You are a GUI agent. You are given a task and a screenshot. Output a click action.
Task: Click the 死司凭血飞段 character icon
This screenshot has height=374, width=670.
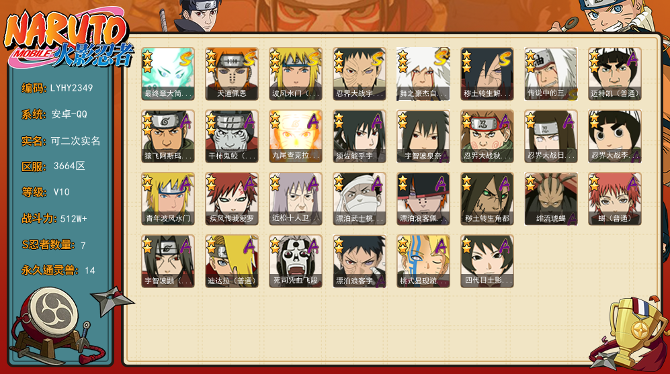coord(296,261)
